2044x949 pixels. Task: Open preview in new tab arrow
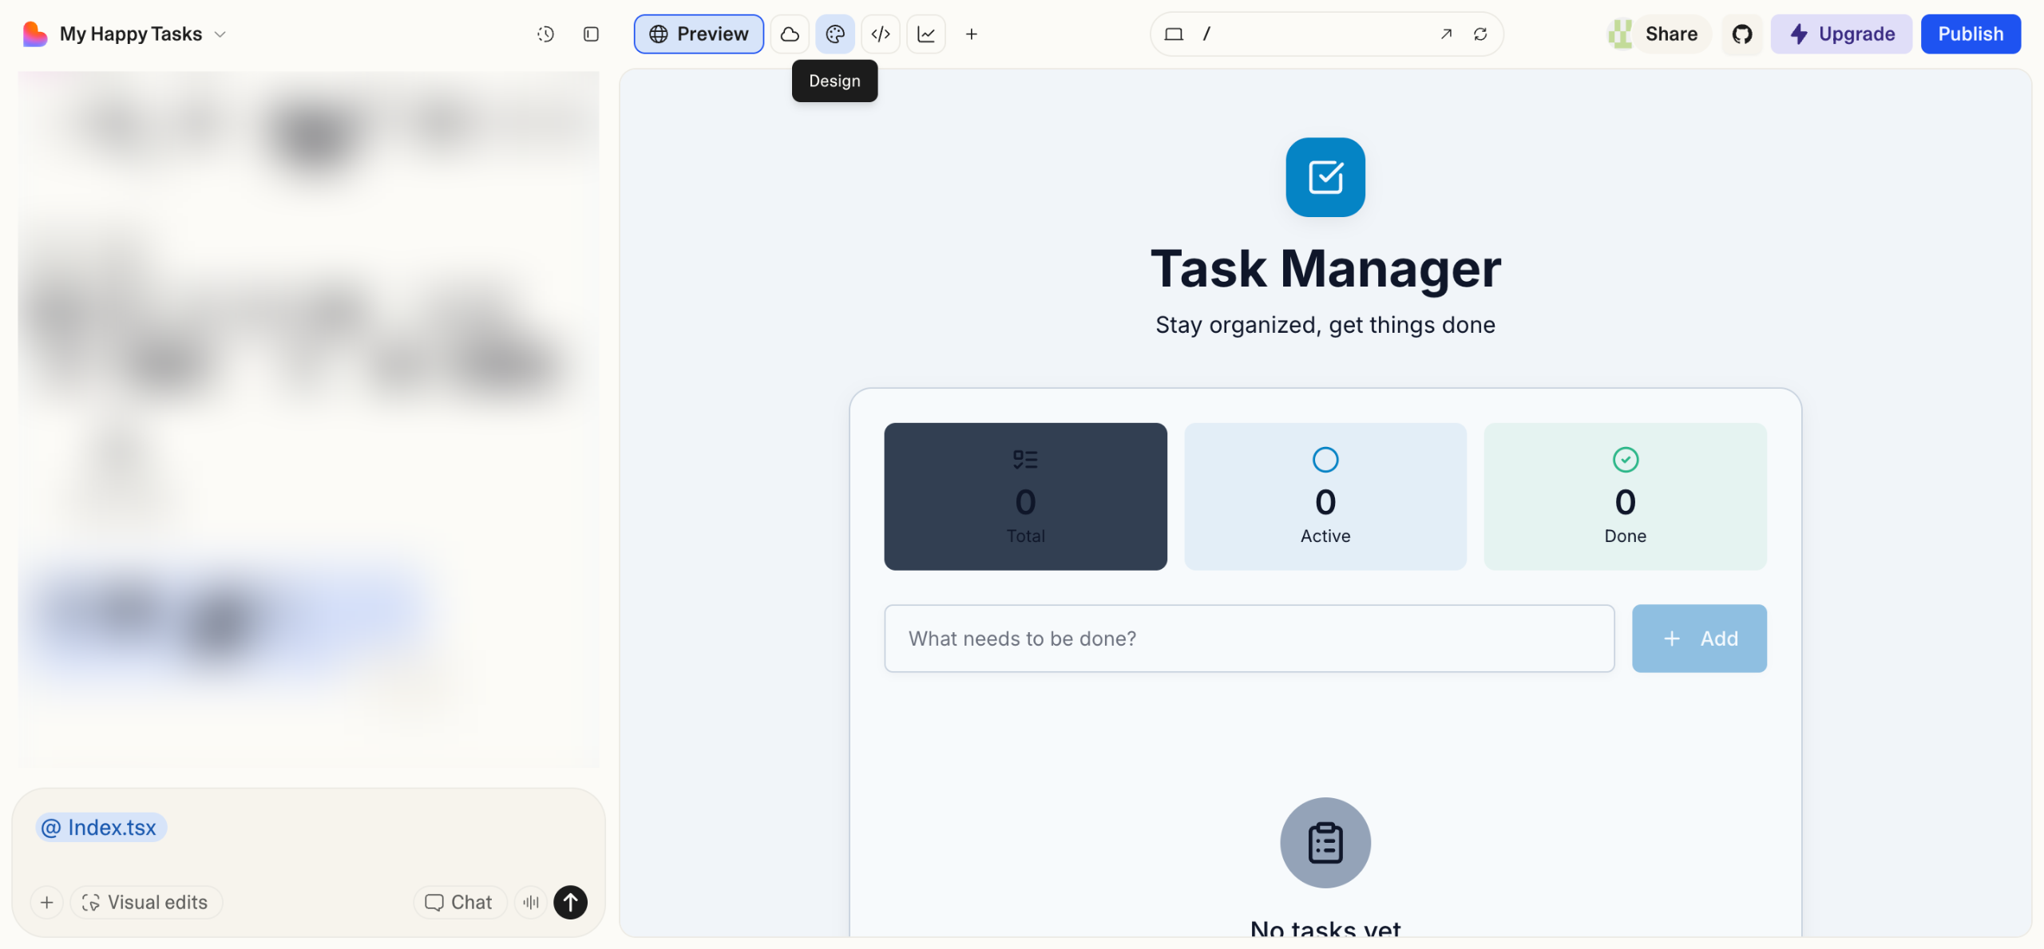click(x=1446, y=34)
